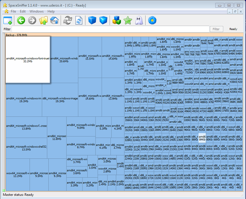The width and height of the screenshot is (246, 199).
Task: Select the 9.3Mb amd64 block
Action: (57, 174)
